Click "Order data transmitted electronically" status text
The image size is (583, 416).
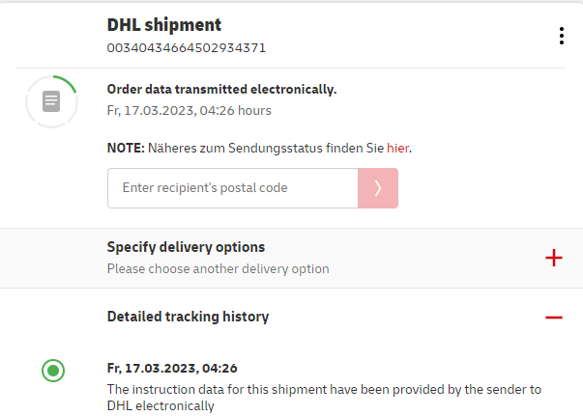(221, 89)
